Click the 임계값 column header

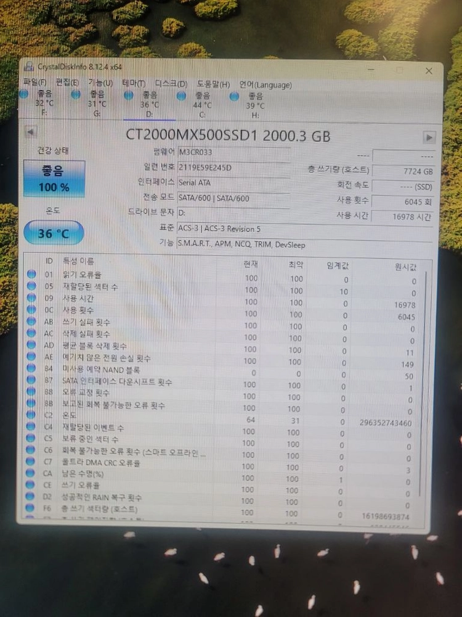[x=338, y=266]
